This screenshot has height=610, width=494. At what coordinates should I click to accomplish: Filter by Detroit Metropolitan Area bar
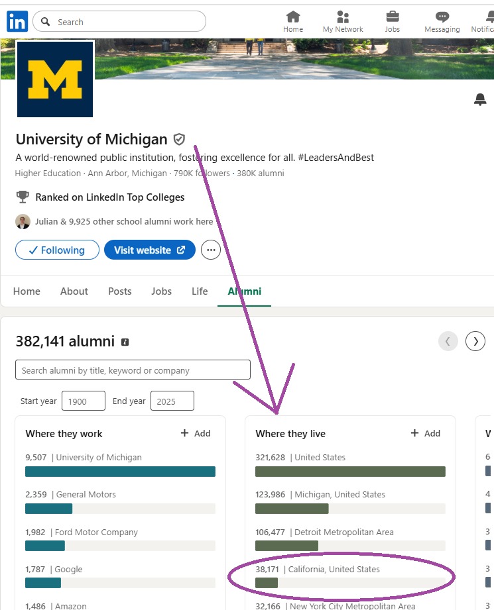350,546
